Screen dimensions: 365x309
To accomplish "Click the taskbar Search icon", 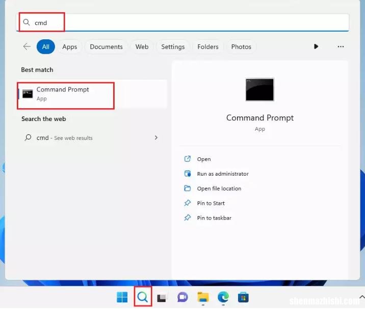I will pyautogui.click(x=143, y=297).
